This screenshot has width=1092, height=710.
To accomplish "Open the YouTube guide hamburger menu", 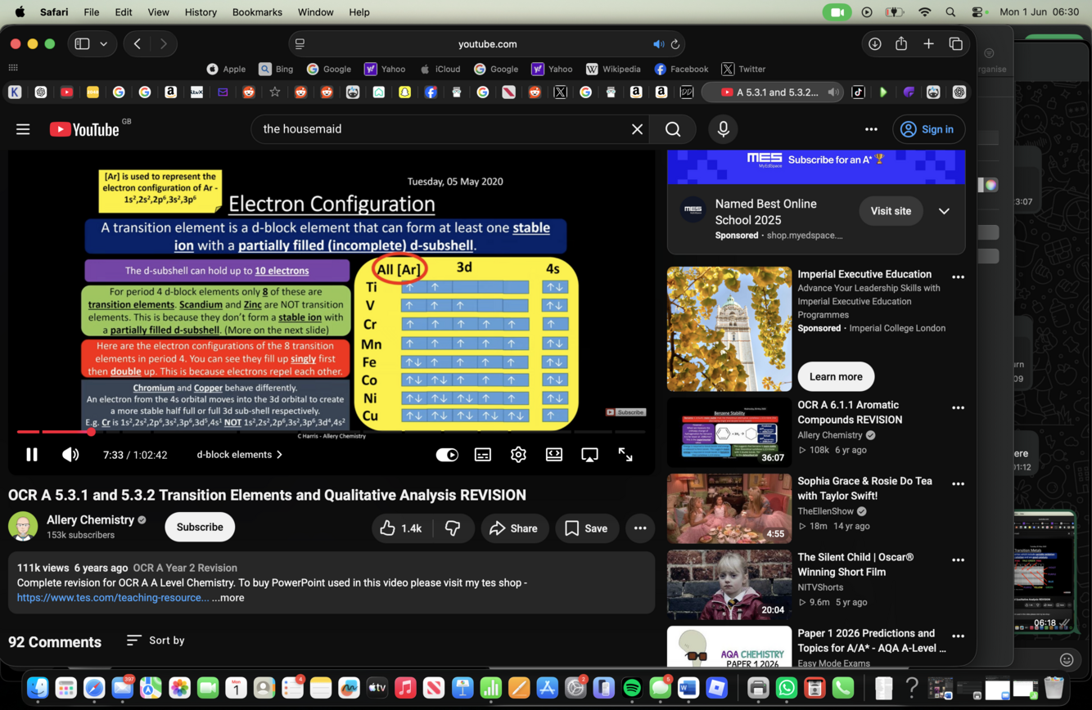I will pyautogui.click(x=23, y=129).
